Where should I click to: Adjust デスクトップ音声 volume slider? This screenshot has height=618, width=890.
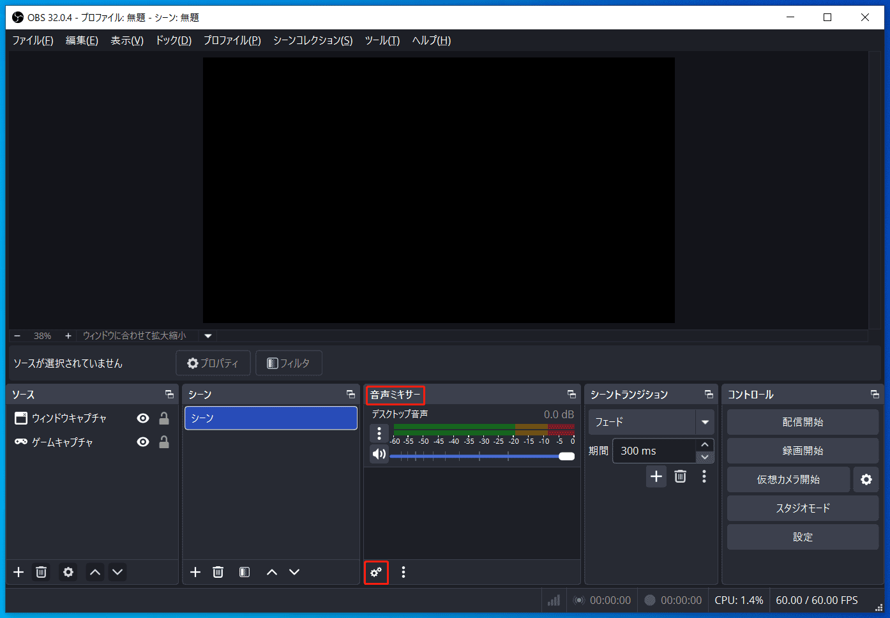482,456
